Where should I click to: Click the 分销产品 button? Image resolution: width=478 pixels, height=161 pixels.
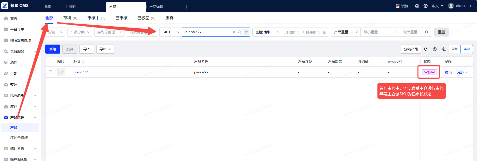[411, 49]
